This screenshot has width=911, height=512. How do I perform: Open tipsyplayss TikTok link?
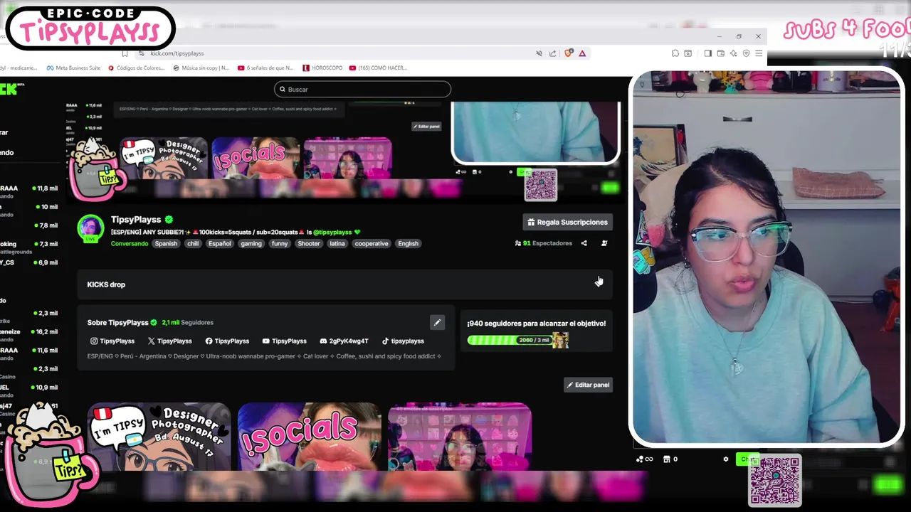403,341
